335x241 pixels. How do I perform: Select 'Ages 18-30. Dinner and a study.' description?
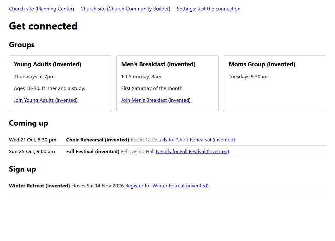coord(49,88)
